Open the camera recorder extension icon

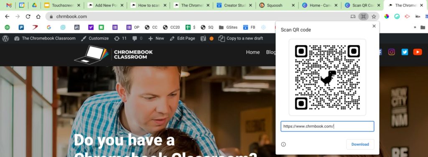[x=418, y=17]
